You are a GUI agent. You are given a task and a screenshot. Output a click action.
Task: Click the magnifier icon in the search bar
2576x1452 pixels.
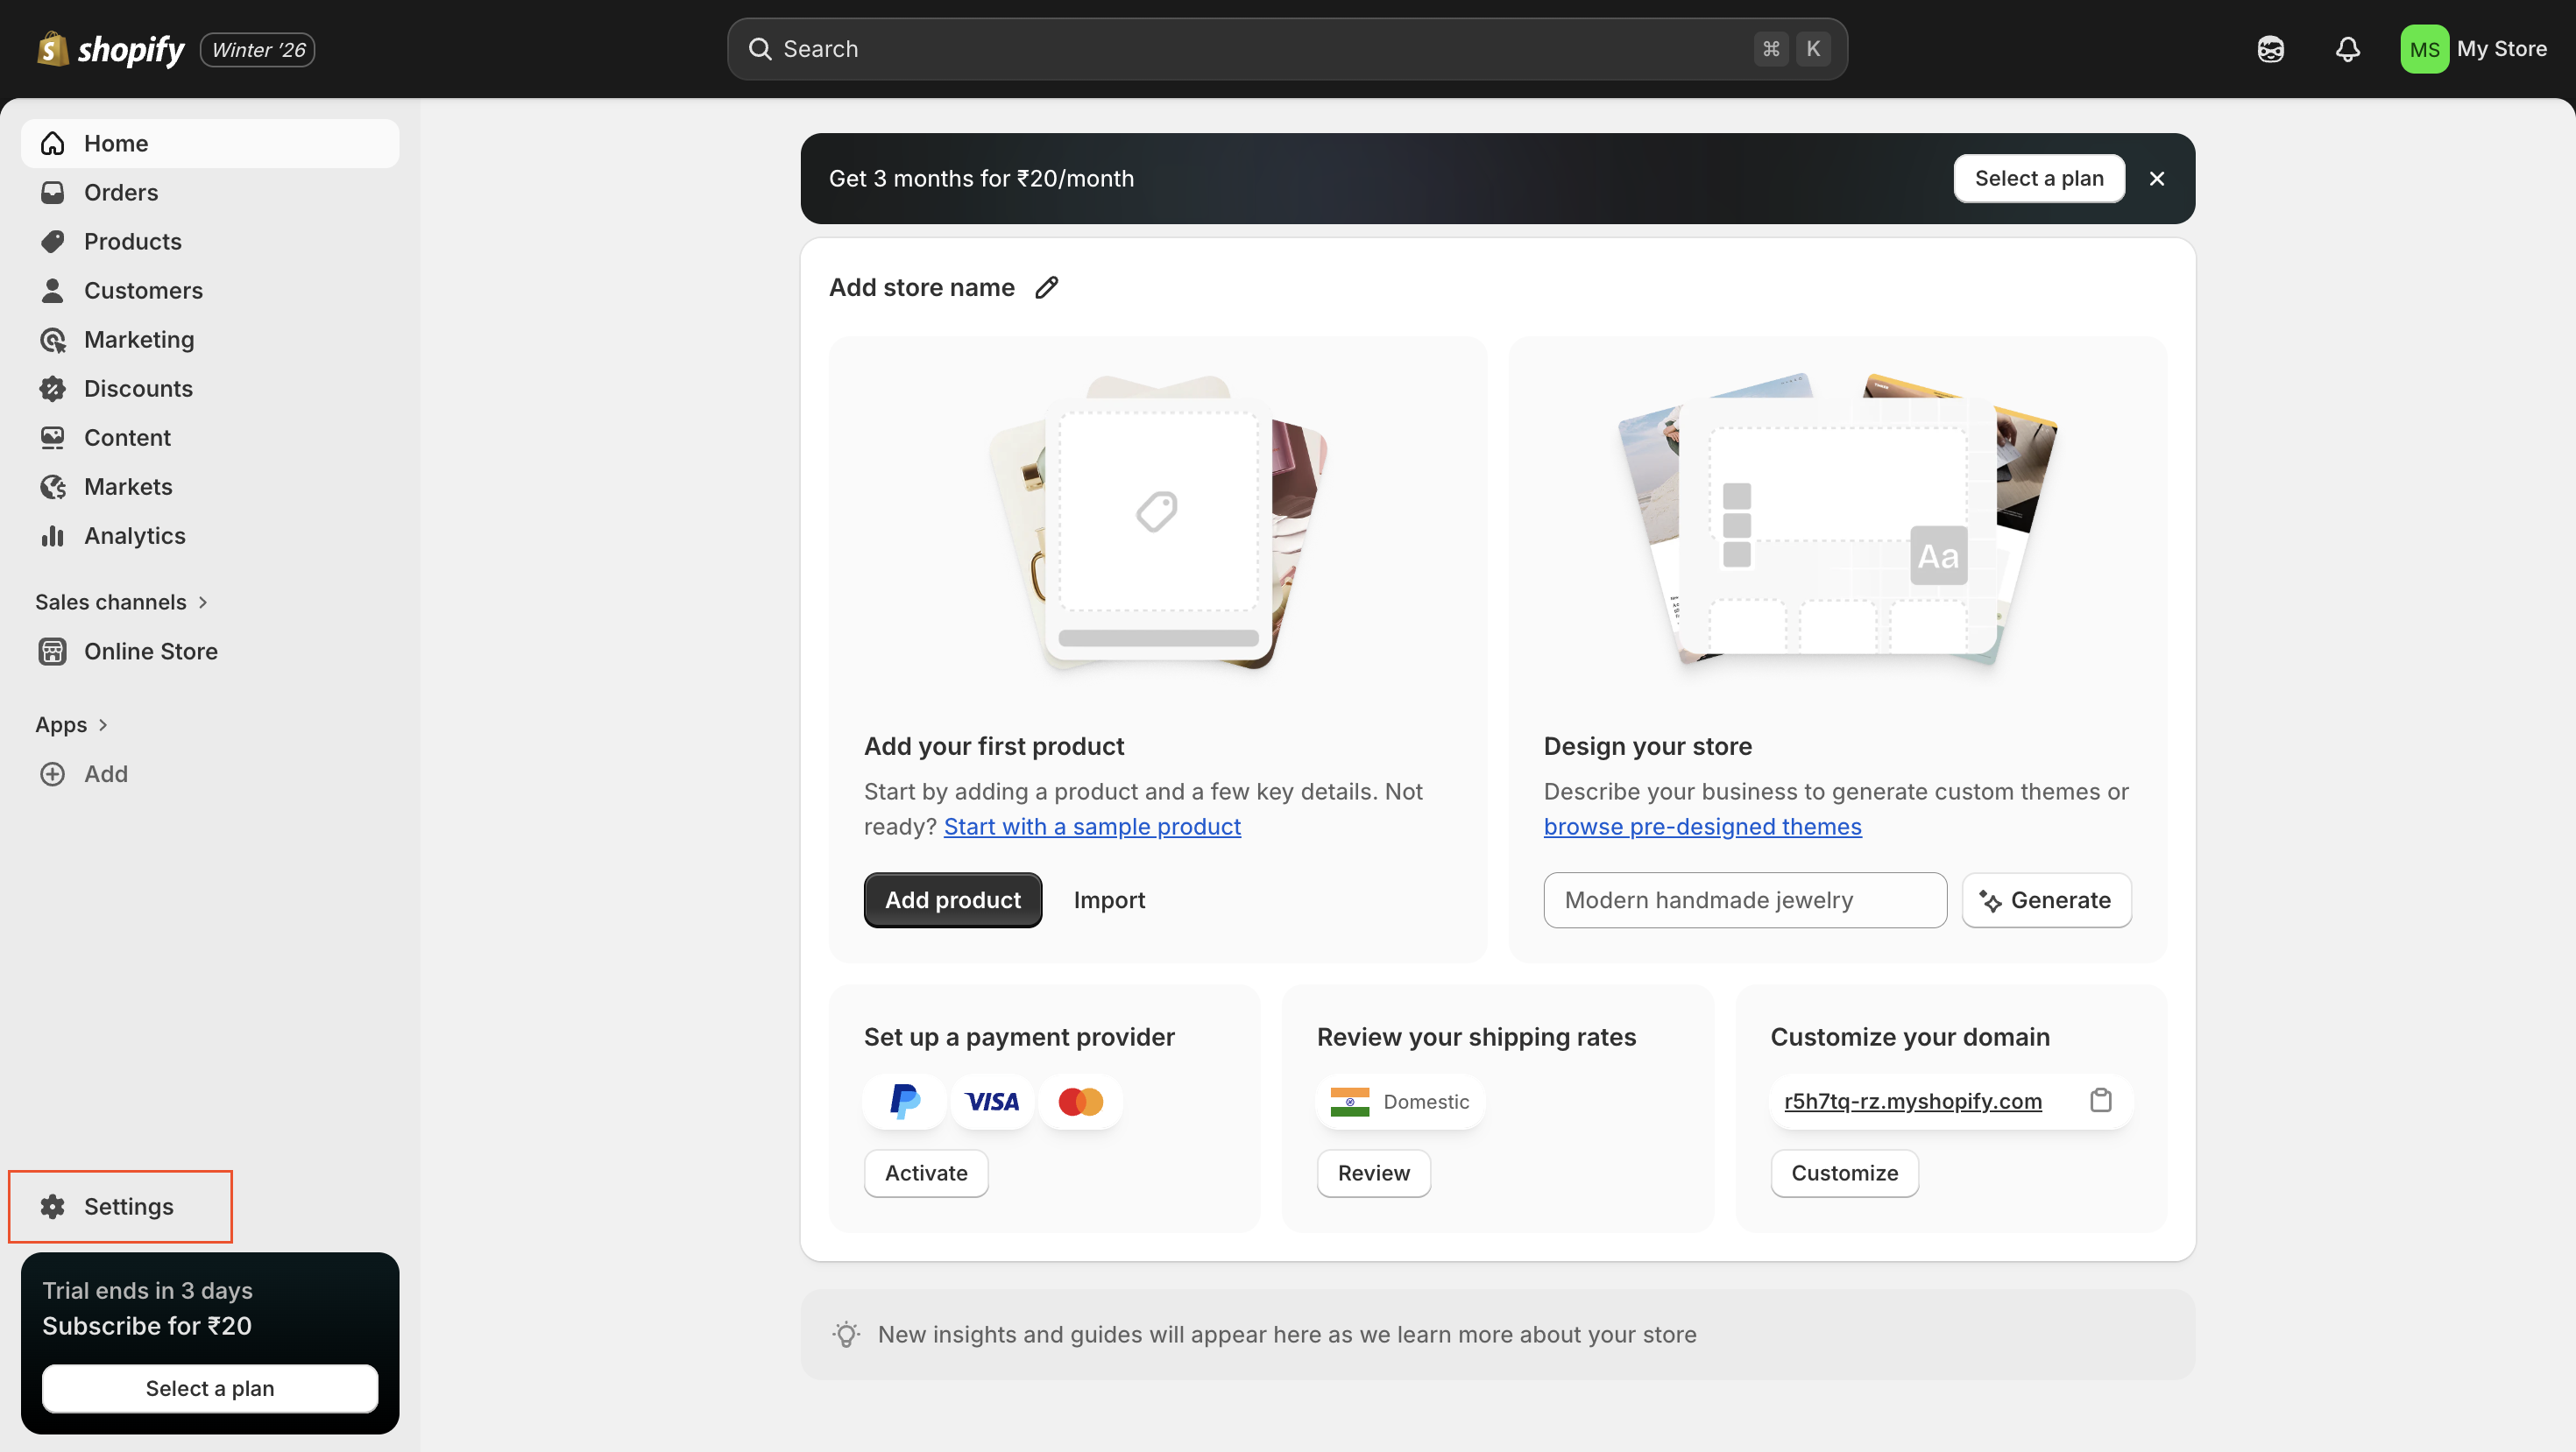pos(760,49)
